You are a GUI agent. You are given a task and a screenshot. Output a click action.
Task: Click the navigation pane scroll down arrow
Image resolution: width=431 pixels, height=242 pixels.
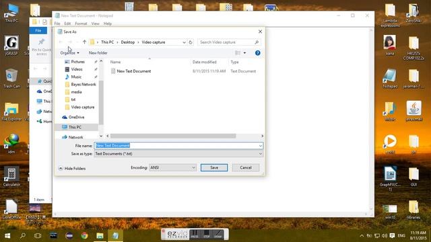(101, 136)
